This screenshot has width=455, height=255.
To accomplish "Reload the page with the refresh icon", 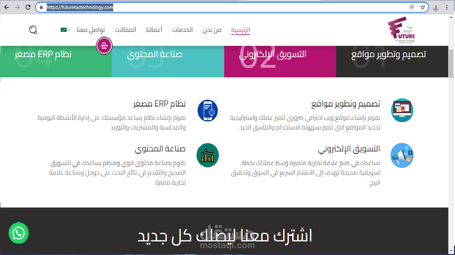I will coord(28,7).
